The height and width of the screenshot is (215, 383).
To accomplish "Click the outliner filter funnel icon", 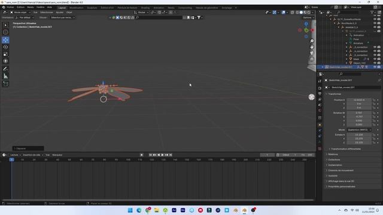I will tap(372, 12).
